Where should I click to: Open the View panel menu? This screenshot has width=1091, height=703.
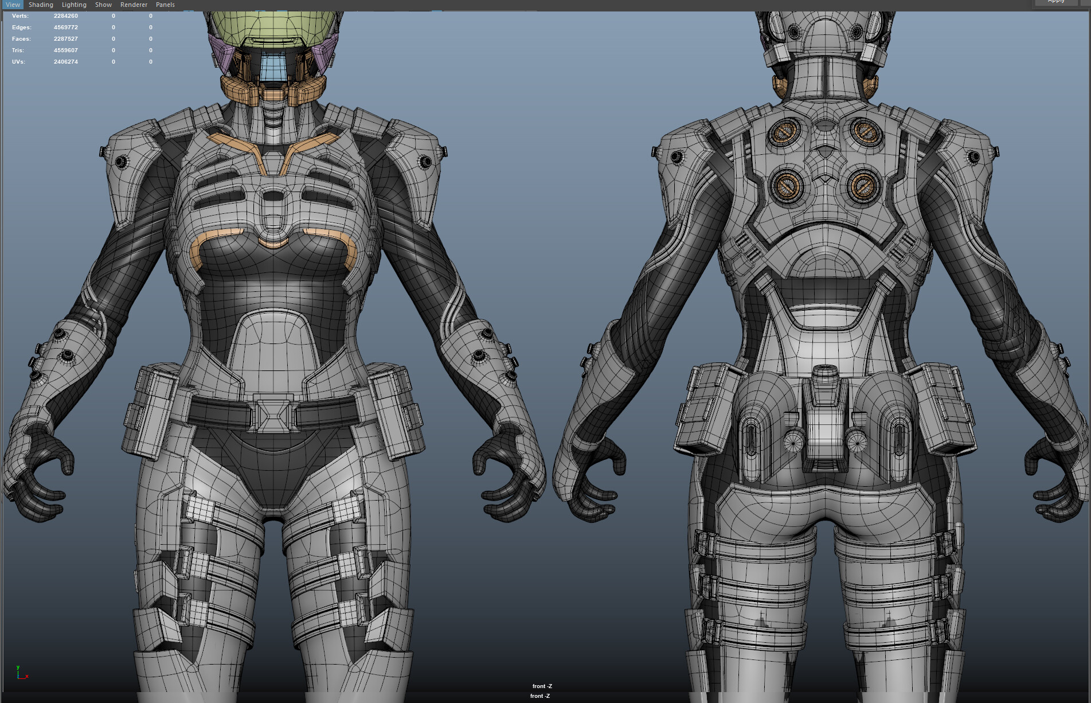pyautogui.click(x=12, y=5)
